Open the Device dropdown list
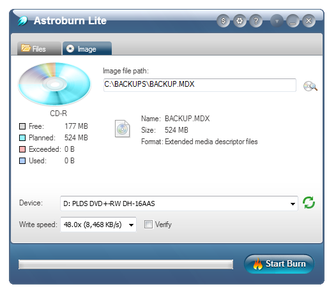 click(x=179, y=204)
